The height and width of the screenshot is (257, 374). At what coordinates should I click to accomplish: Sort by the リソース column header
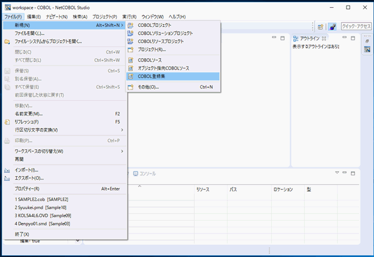211,190
